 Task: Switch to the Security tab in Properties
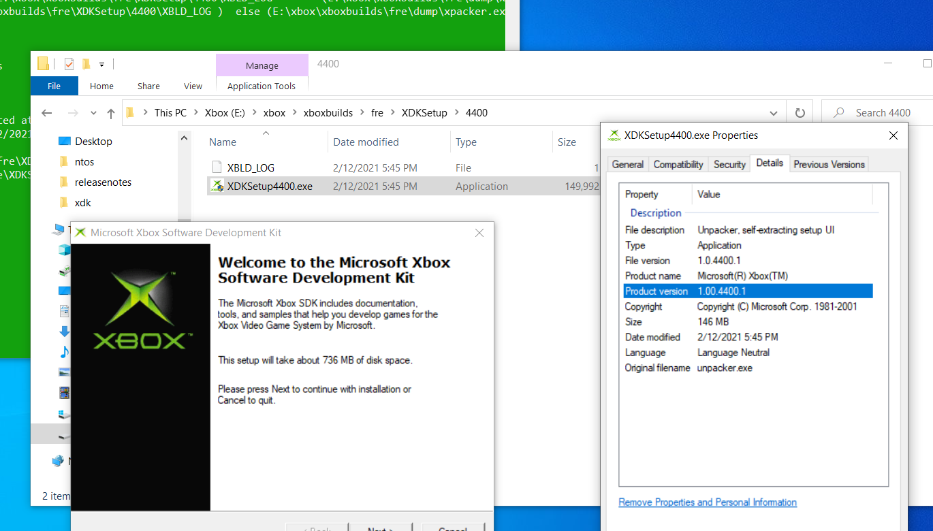click(x=729, y=164)
